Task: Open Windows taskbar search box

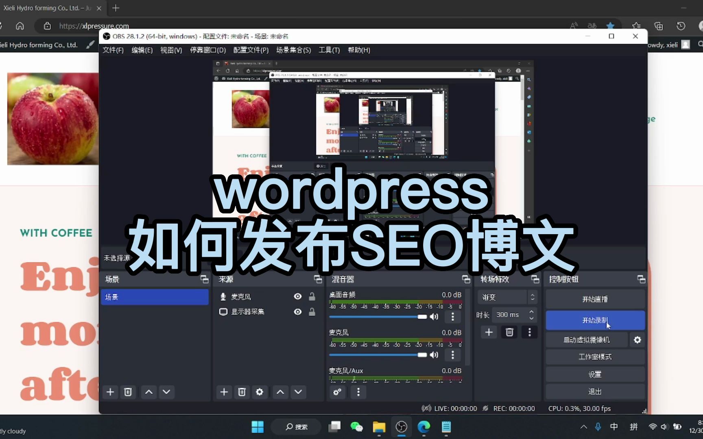Action: (296, 427)
